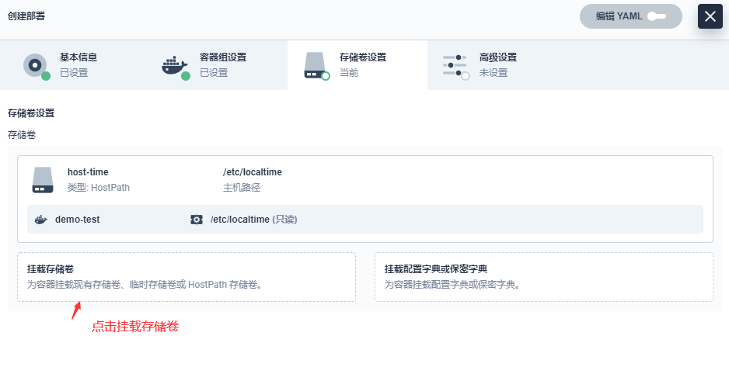Image resolution: width=729 pixels, height=367 pixels.
Task: Click the /etc/localtime host path text
Action: 253,172
